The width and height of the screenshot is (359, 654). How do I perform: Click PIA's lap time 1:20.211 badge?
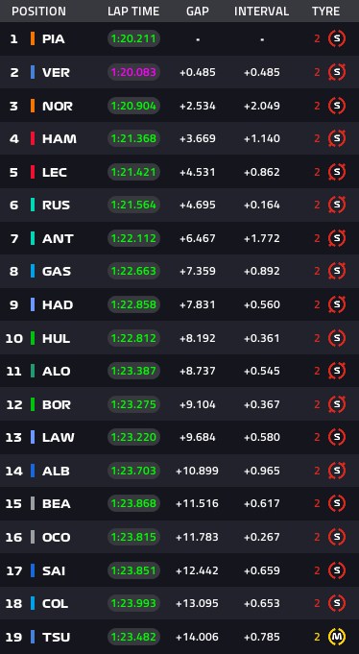coord(133,38)
